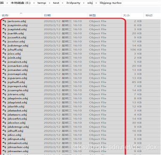The height and width of the screenshot is (155, 161).
Task: Go to the 3rdparty folder breadcrumb
Action: point(73,3)
